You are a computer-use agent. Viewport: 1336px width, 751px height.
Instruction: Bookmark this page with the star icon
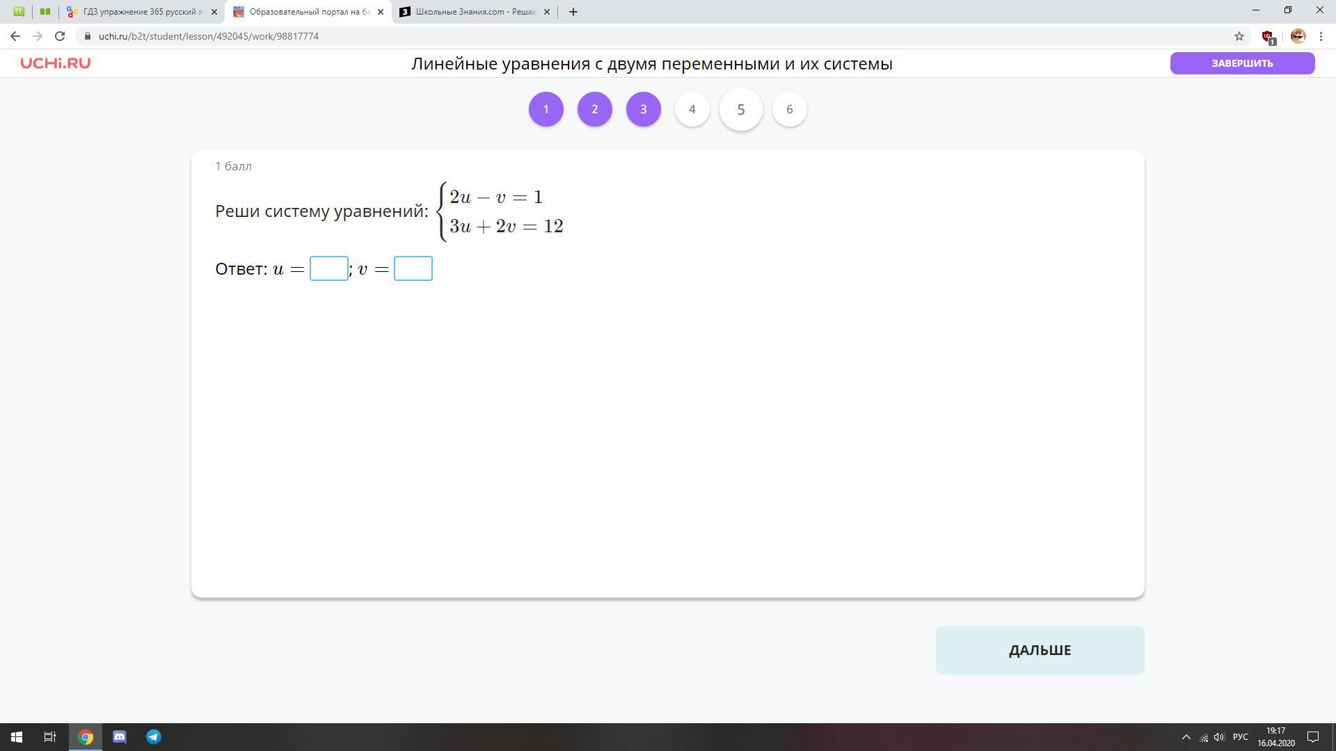(1239, 36)
